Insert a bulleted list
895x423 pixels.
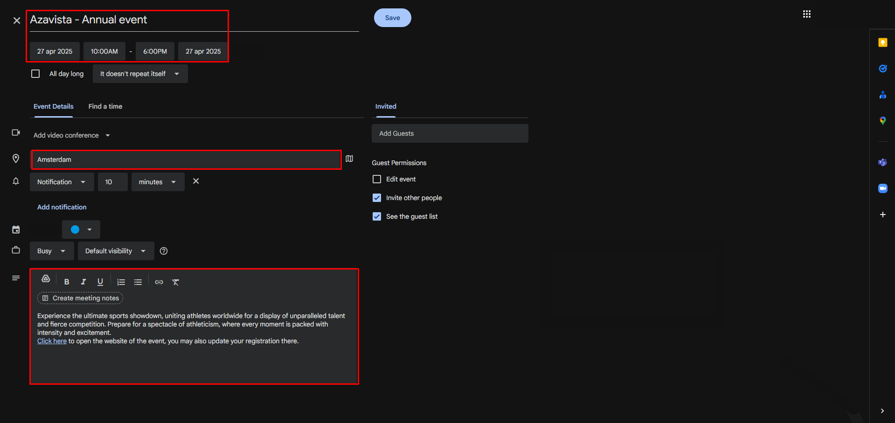(138, 282)
